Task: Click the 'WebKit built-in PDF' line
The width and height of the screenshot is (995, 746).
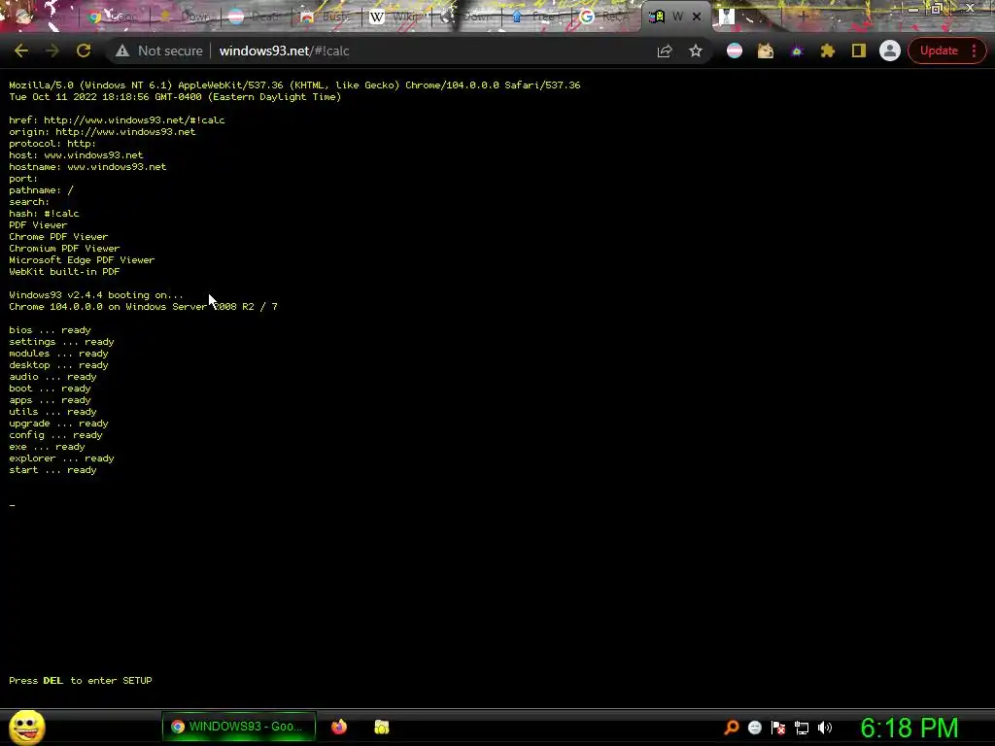Action: [64, 272]
